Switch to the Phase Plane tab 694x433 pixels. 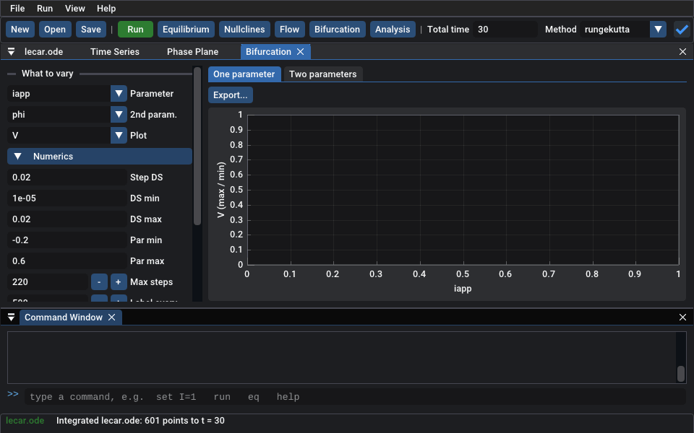click(x=192, y=52)
